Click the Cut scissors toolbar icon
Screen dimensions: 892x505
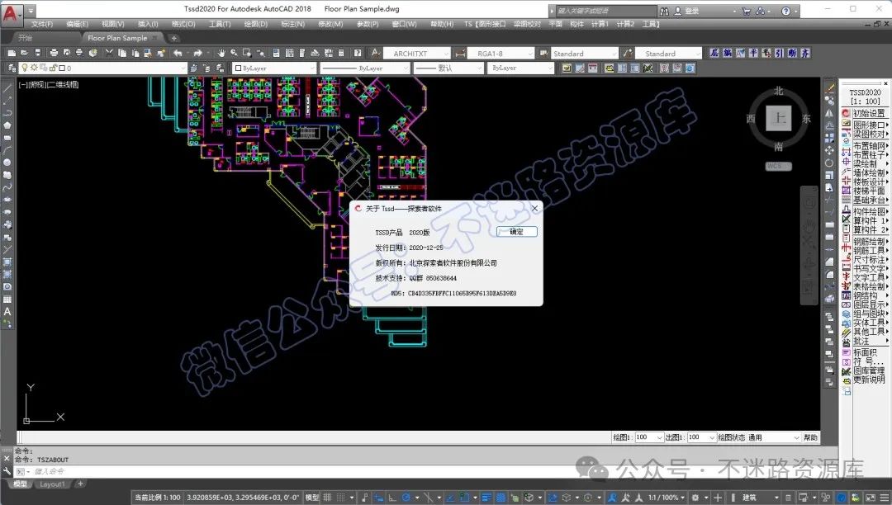[109, 53]
